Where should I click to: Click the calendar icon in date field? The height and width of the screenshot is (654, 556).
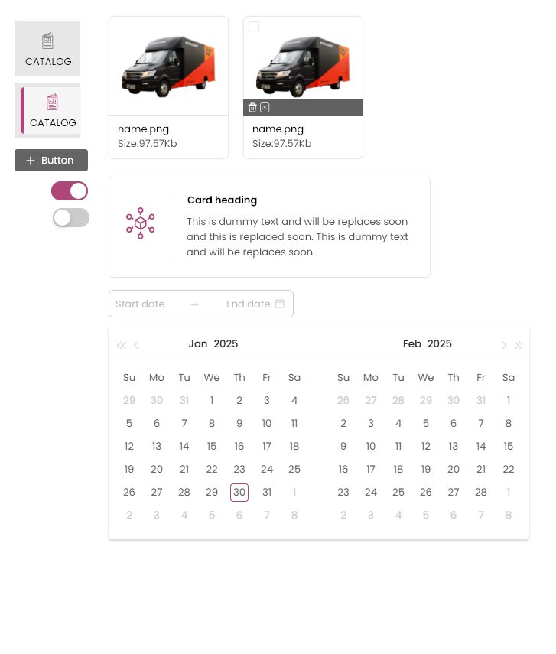pyautogui.click(x=280, y=304)
